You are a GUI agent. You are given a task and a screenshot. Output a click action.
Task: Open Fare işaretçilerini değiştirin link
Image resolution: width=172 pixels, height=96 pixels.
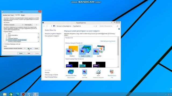pos(52,36)
